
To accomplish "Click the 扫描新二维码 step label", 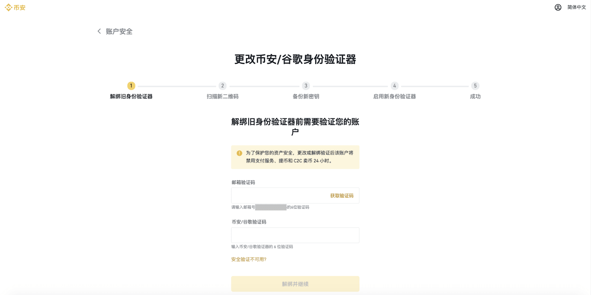I will (x=222, y=97).
